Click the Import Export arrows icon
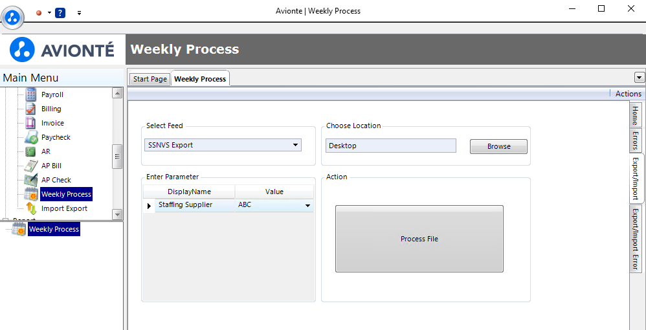The image size is (646, 330). [x=31, y=208]
